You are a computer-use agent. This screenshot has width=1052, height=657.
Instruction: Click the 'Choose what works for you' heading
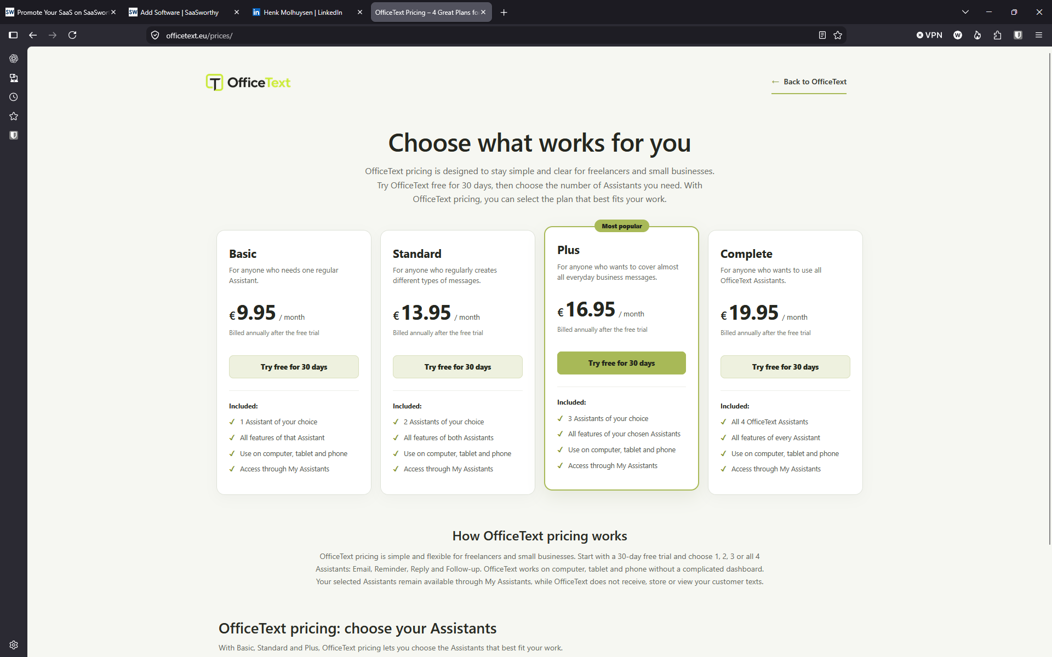[x=540, y=143]
